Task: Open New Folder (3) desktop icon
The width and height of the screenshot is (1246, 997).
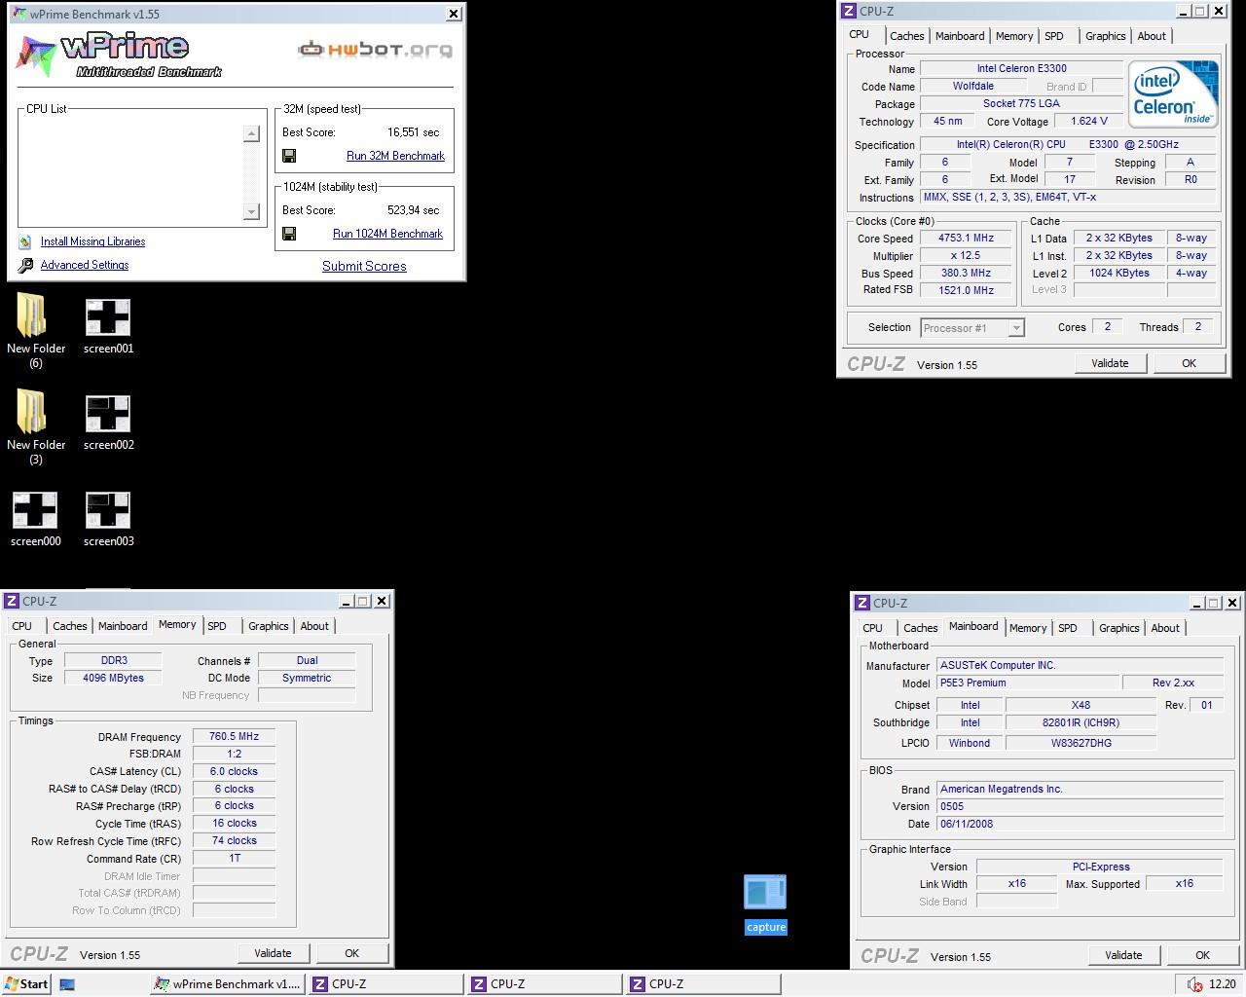Action: (x=35, y=427)
